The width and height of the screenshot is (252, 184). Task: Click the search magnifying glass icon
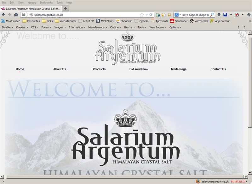click(212, 15)
